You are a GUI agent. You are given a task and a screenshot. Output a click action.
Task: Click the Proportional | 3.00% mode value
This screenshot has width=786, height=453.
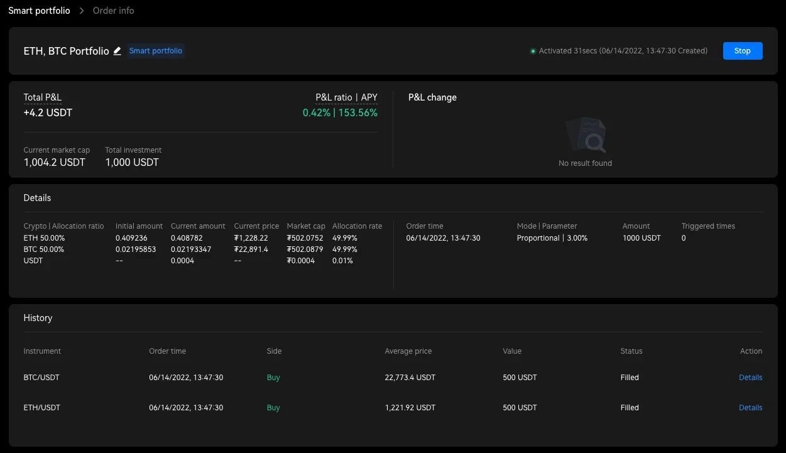[552, 238]
